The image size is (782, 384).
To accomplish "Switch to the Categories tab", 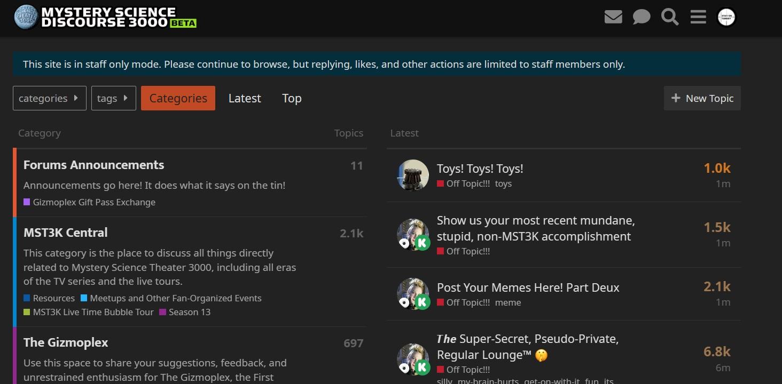I will click(x=178, y=98).
